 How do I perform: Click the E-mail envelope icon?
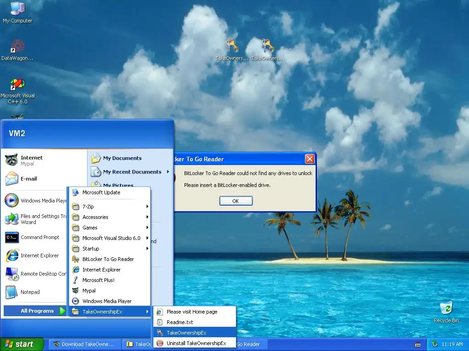11,179
